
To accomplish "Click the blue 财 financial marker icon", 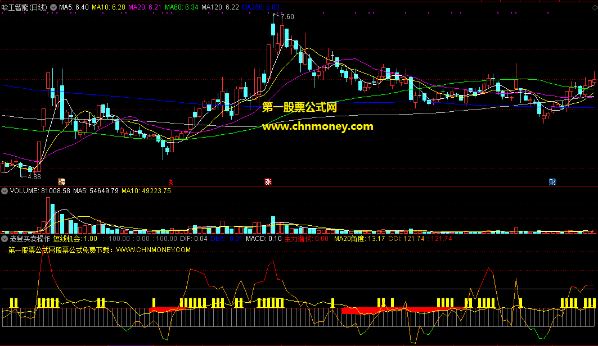I will click(x=552, y=181).
